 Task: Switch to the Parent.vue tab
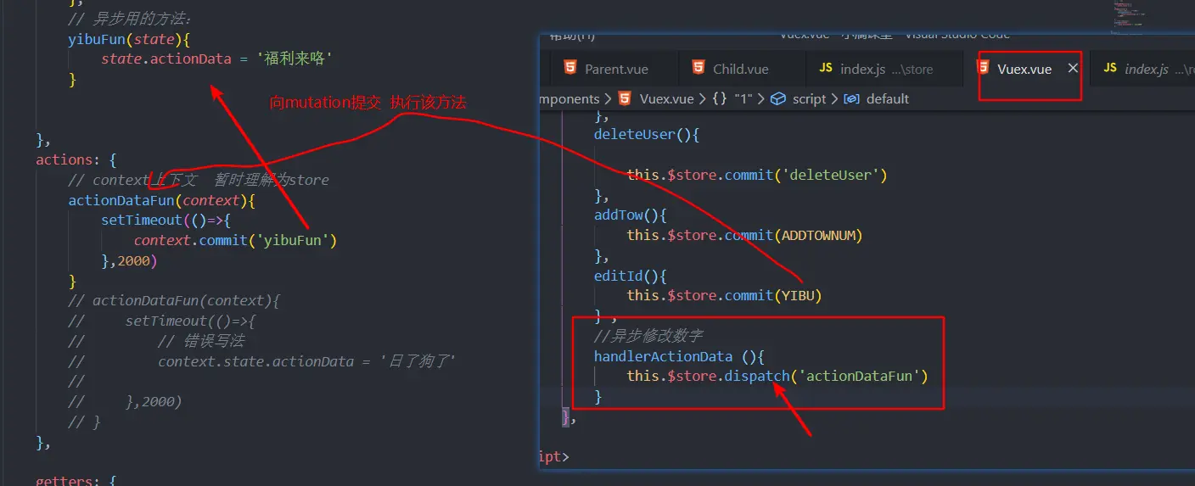616,69
